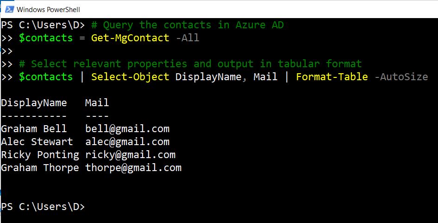Click the tabular format comment line
Screen dimensions: 438x223
[190, 64]
